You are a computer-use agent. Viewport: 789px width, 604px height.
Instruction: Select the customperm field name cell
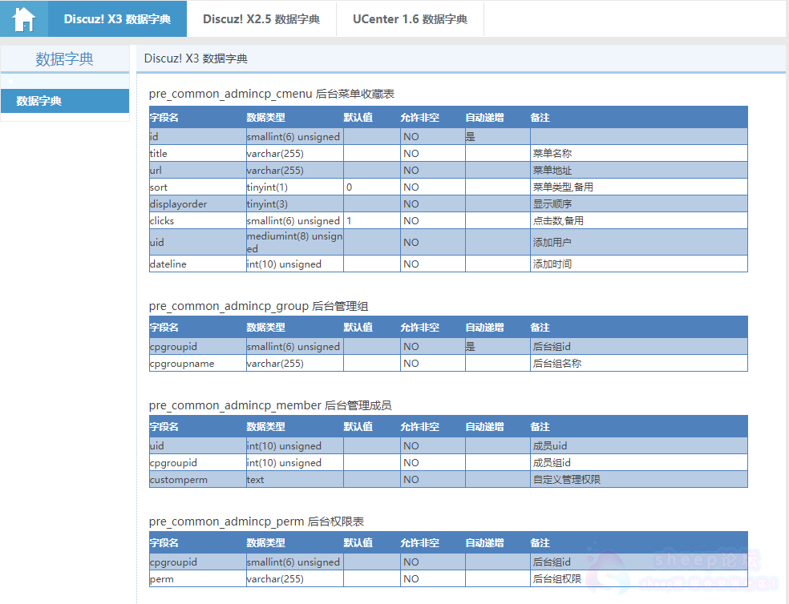[x=198, y=480]
